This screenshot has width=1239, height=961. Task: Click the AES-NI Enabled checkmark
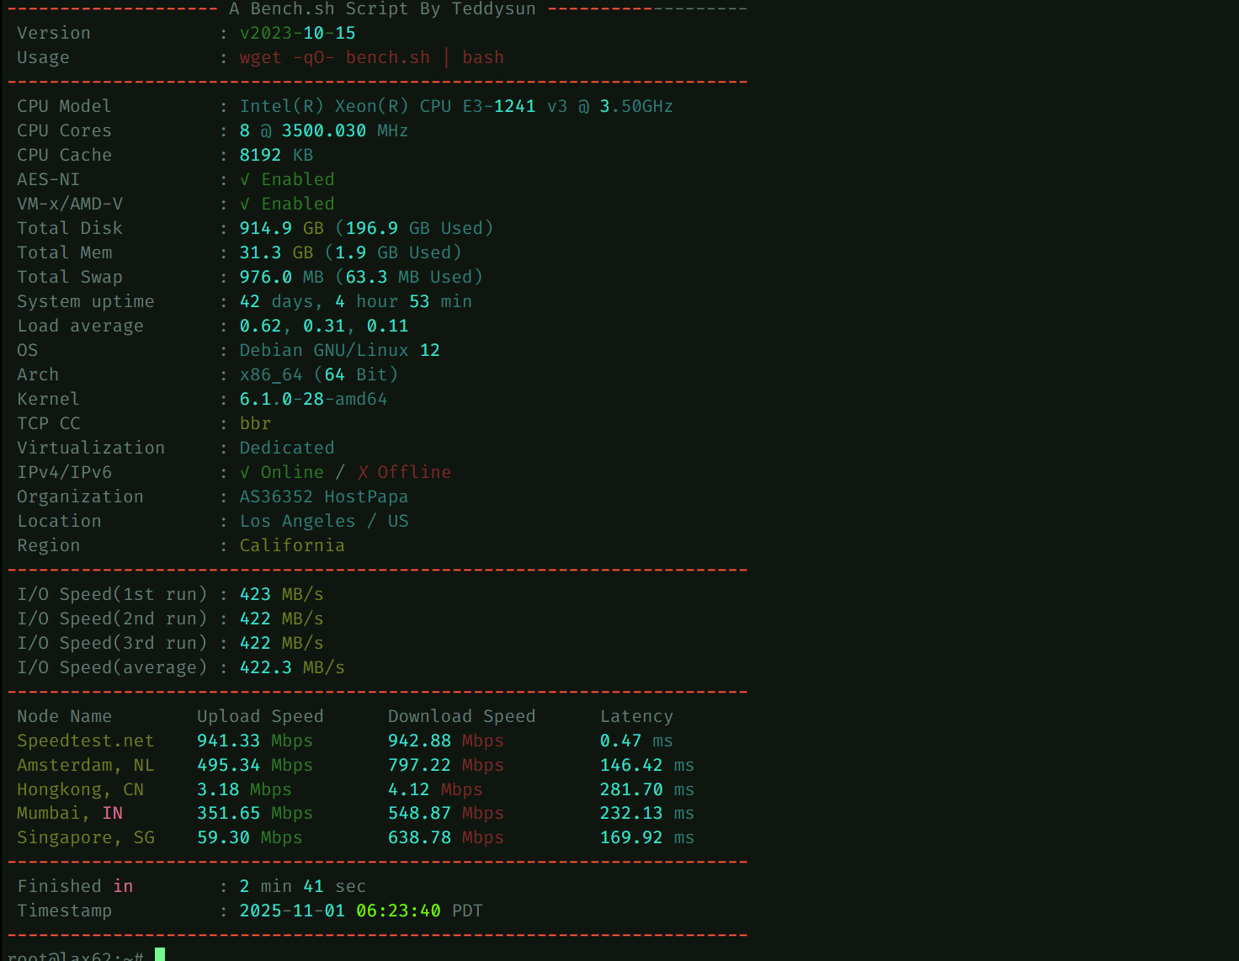click(x=245, y=180)
